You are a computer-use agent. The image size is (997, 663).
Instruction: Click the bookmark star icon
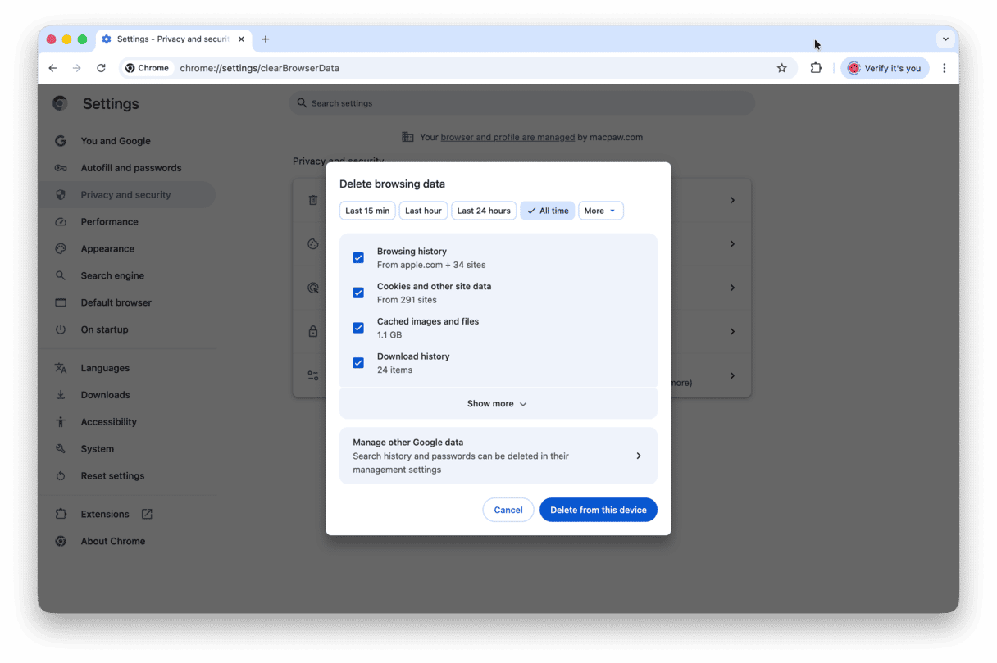[781, 68]
